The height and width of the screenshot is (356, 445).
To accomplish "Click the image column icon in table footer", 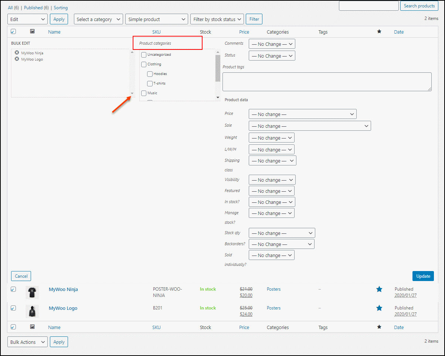I will click(x=32, y=327).
